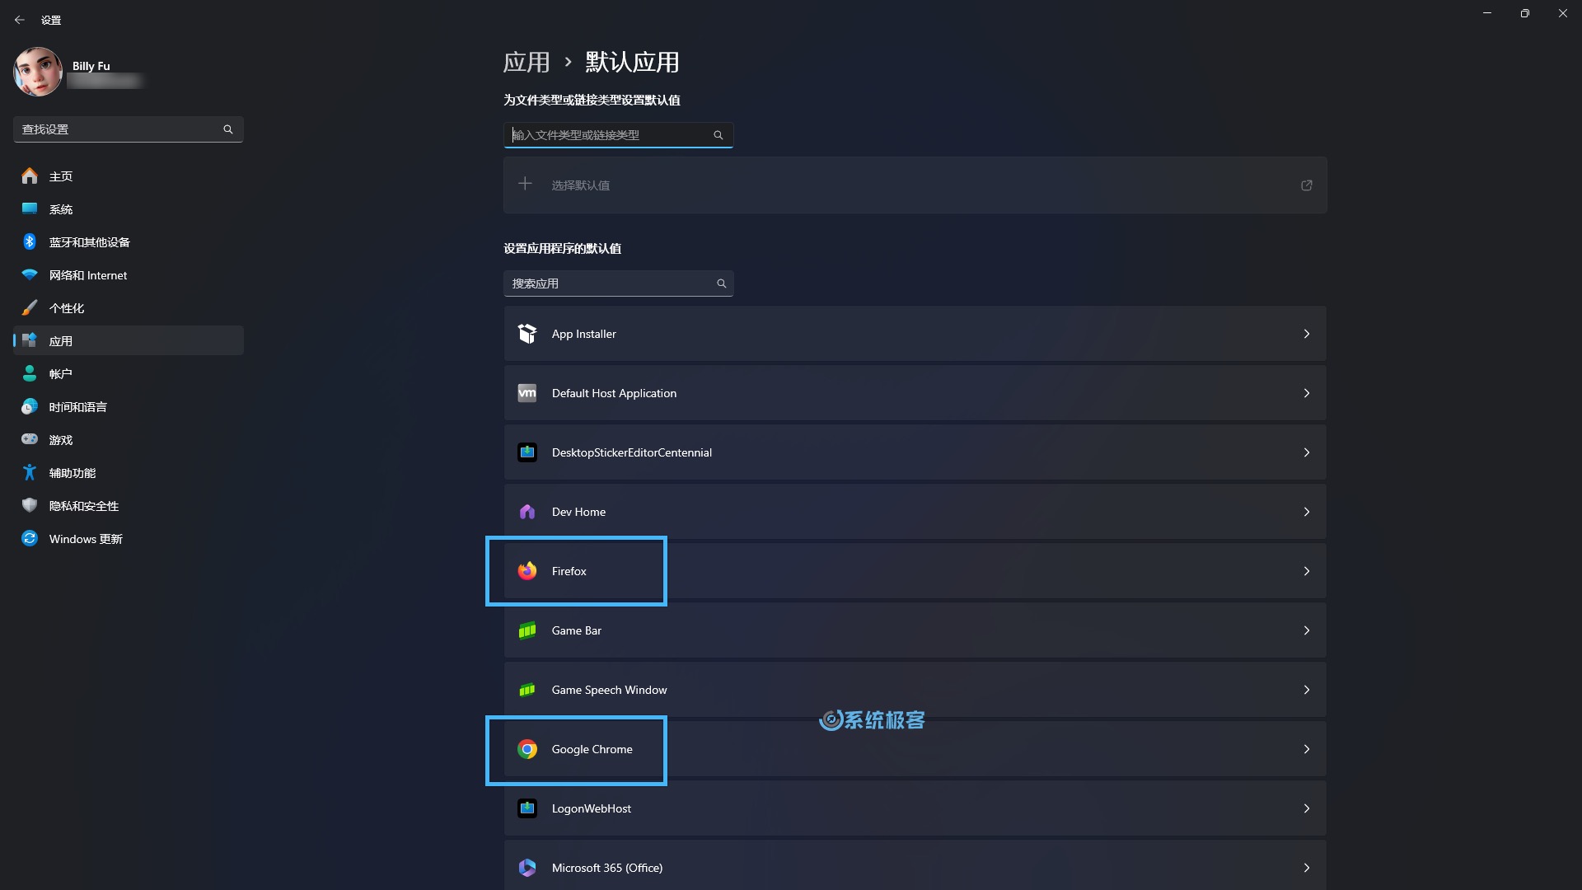This screenshot has height=890, width=1582.
Task: Click the search icon for file types
Action: coord(717,133)
